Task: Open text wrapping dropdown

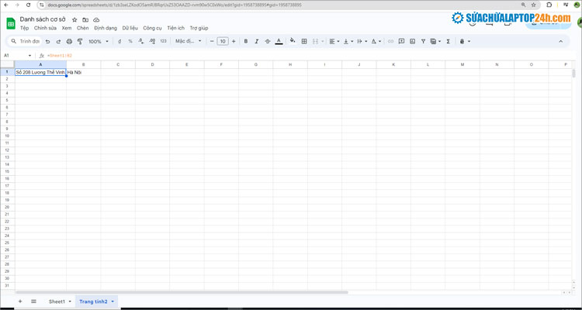Action: 362,42
